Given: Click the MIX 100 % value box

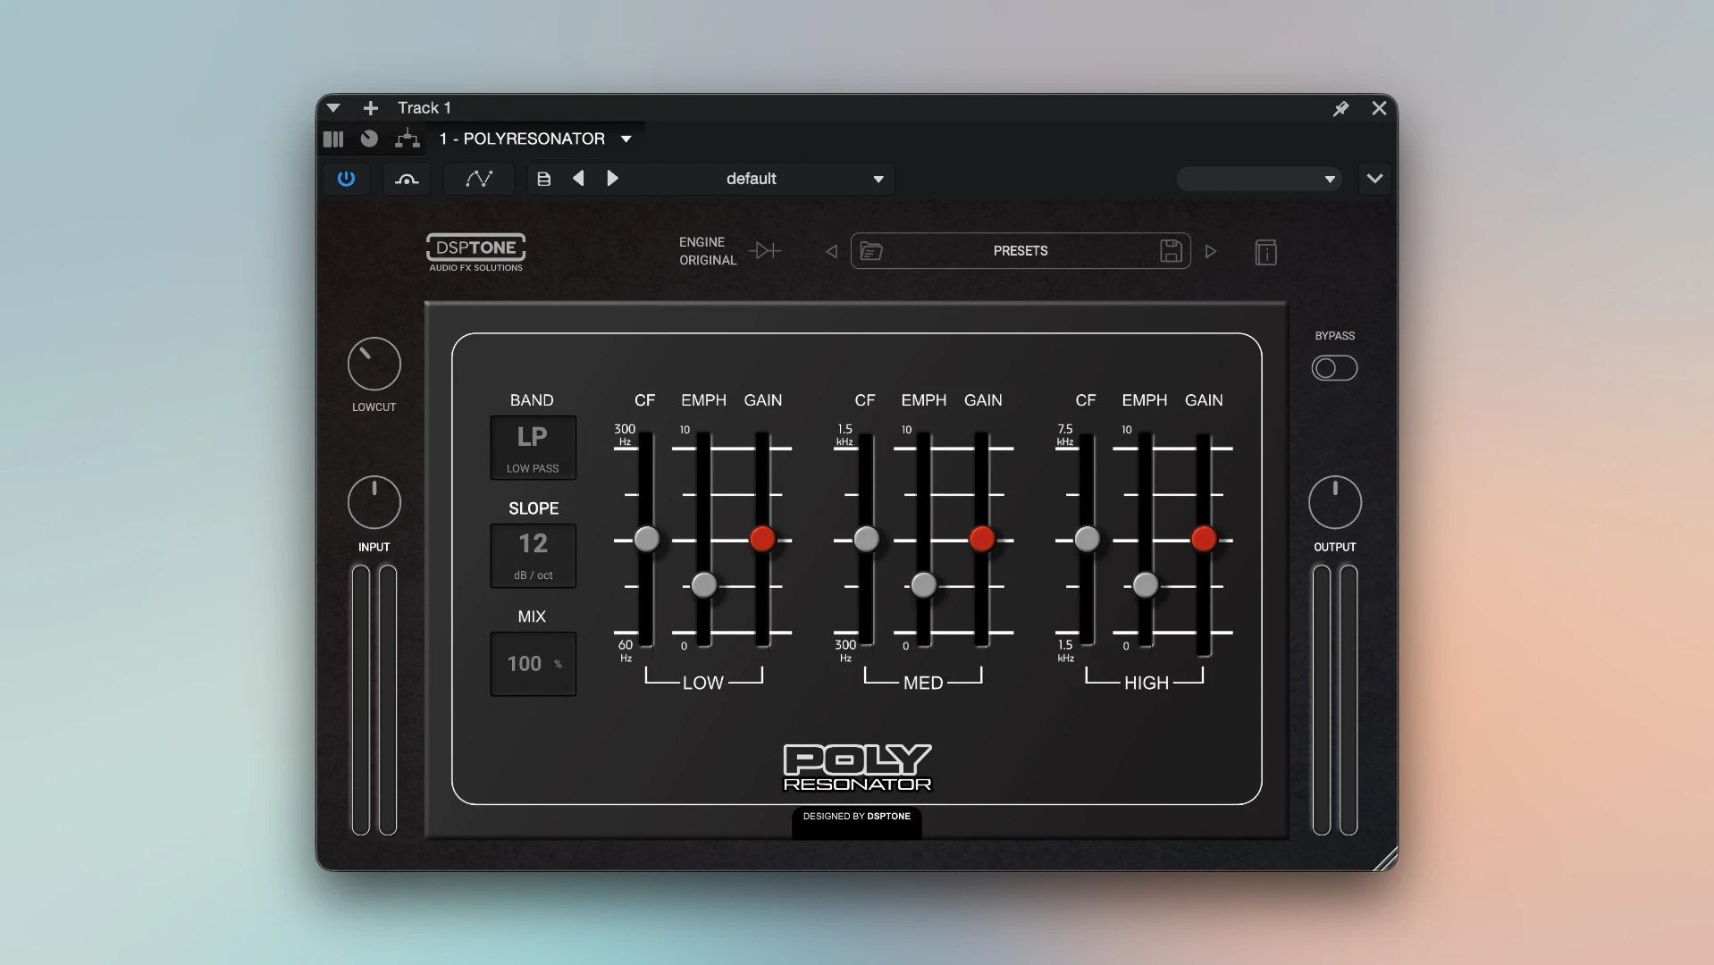Looking at the screenshot, I should point(533,664).
